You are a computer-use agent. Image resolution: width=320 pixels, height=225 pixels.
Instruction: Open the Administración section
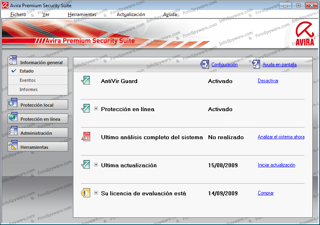[x=38, y=133]
